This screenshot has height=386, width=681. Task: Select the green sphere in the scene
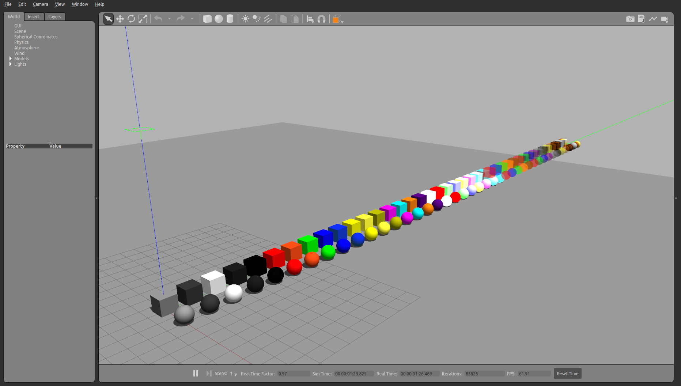(328, 252)
